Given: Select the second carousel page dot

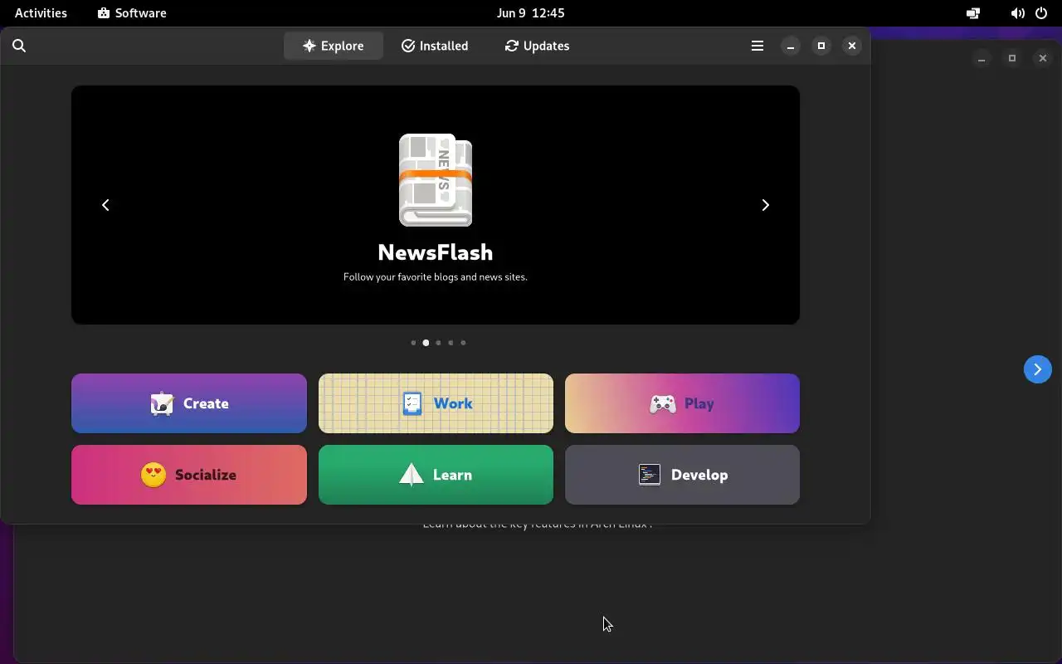Looking at the screenshot, I should (426, 343).
